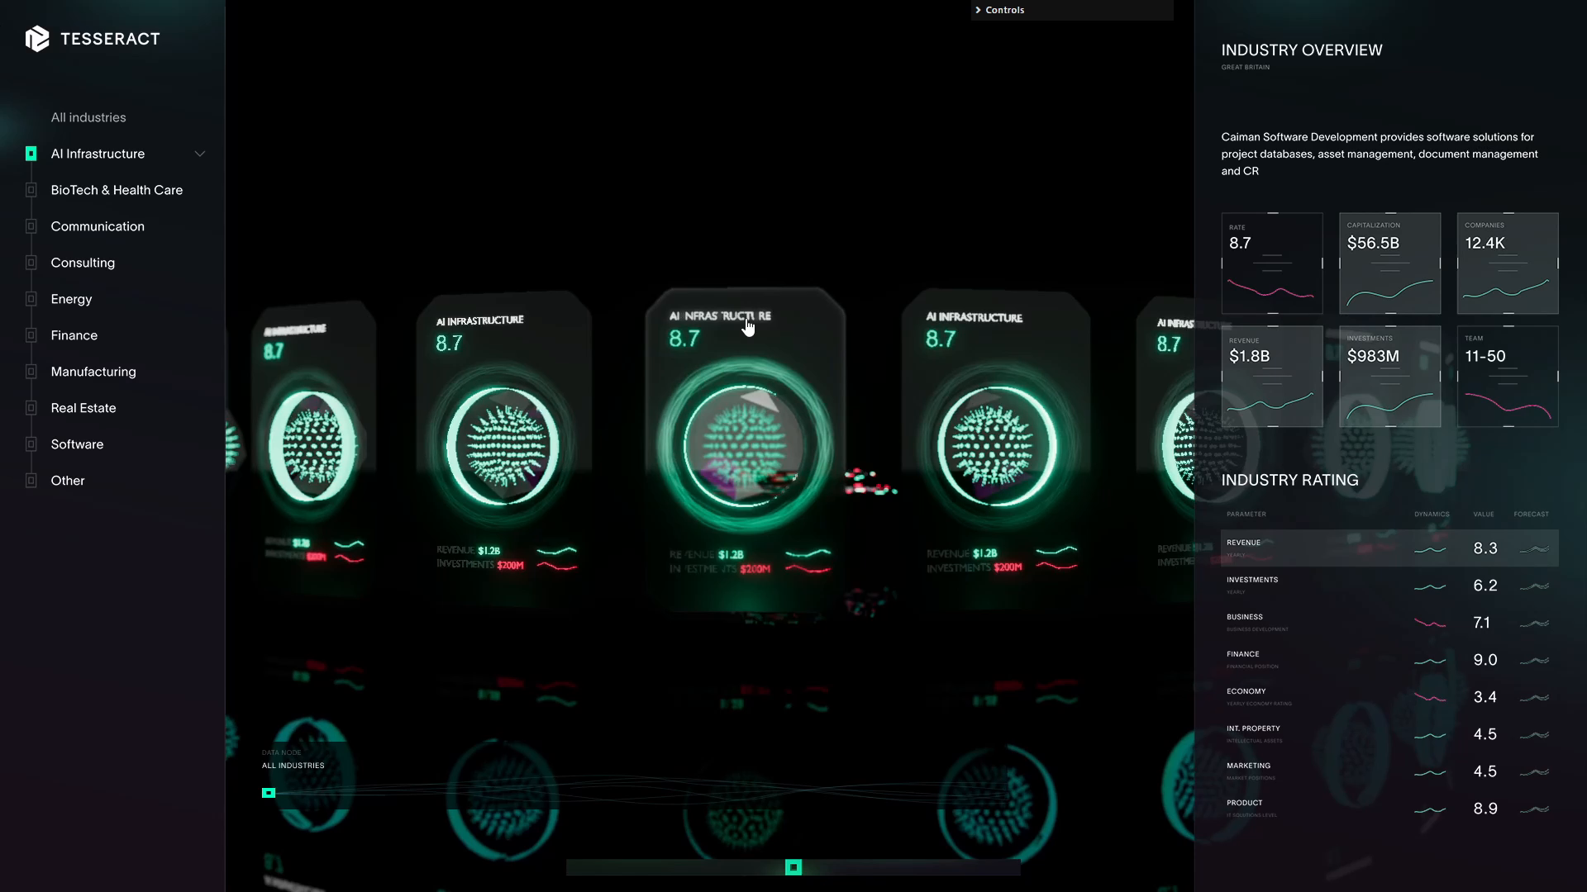This screenshot has width=1587, height=892.
Task: Click the Finance row forecast sparkline
Action: pyautogui.click(x=1534, y=660)
